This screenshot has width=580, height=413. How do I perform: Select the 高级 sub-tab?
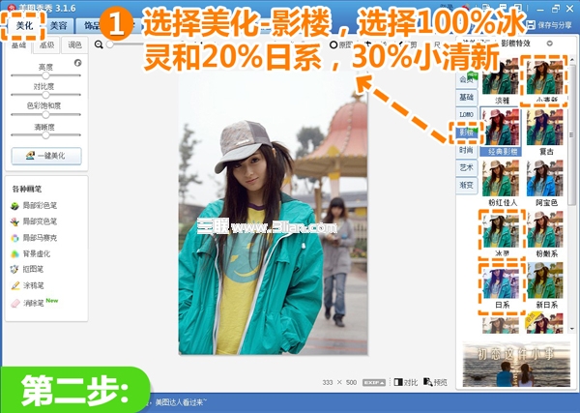pos(47,45)
